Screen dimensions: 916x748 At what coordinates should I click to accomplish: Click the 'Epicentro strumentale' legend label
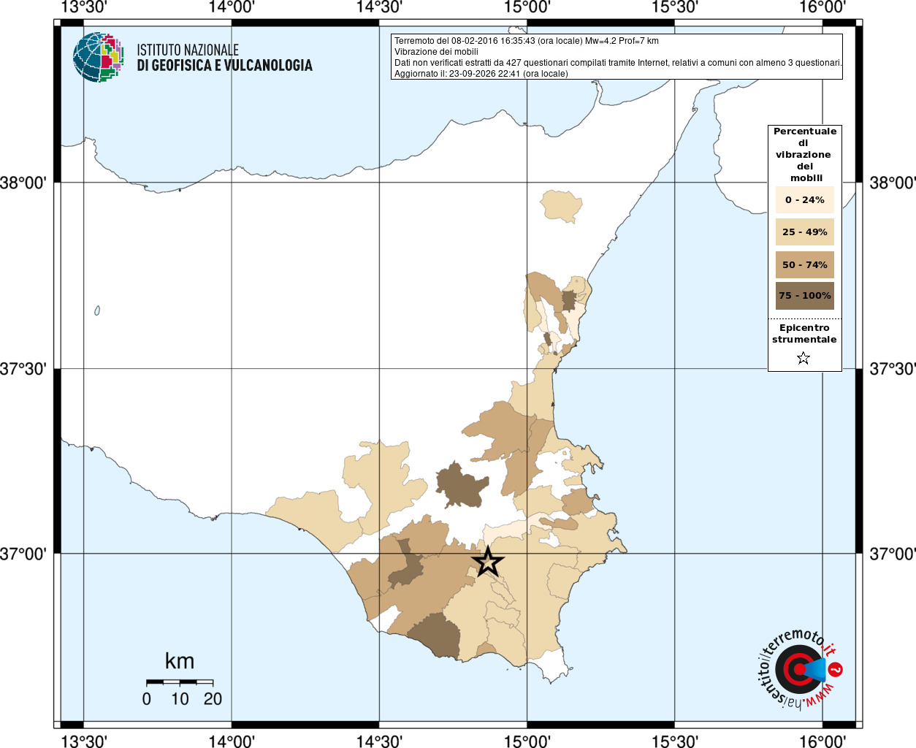coord(804,334)
